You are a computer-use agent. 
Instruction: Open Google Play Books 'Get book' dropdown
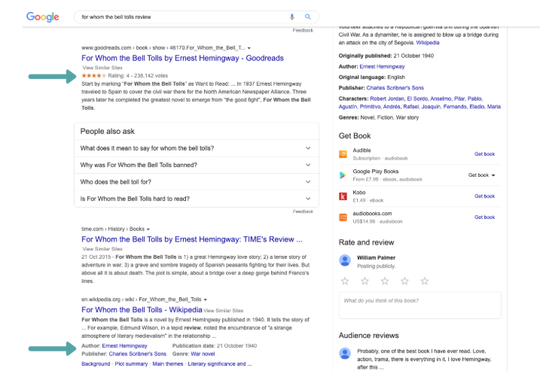[481, 175]
